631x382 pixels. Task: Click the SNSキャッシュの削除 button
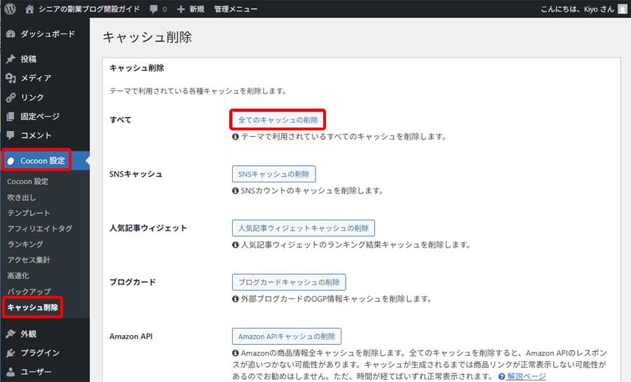[x=273, y=174]
